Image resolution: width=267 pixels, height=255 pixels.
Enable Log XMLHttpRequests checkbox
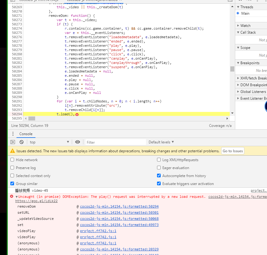159,160
